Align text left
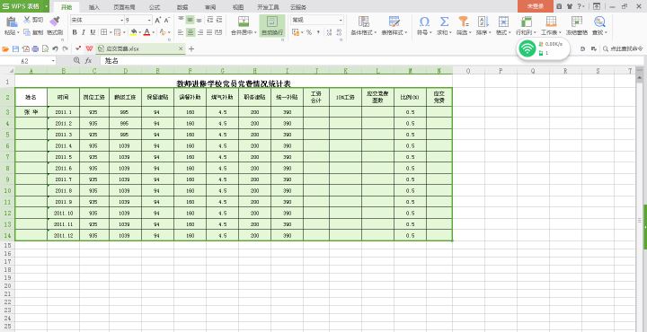Screen dimensions: 647x332 click(x=181, y=32)
